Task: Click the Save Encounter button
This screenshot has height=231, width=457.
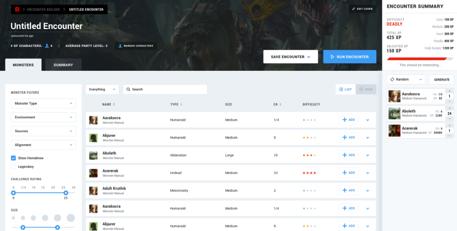Action: (x=291, y=57)
